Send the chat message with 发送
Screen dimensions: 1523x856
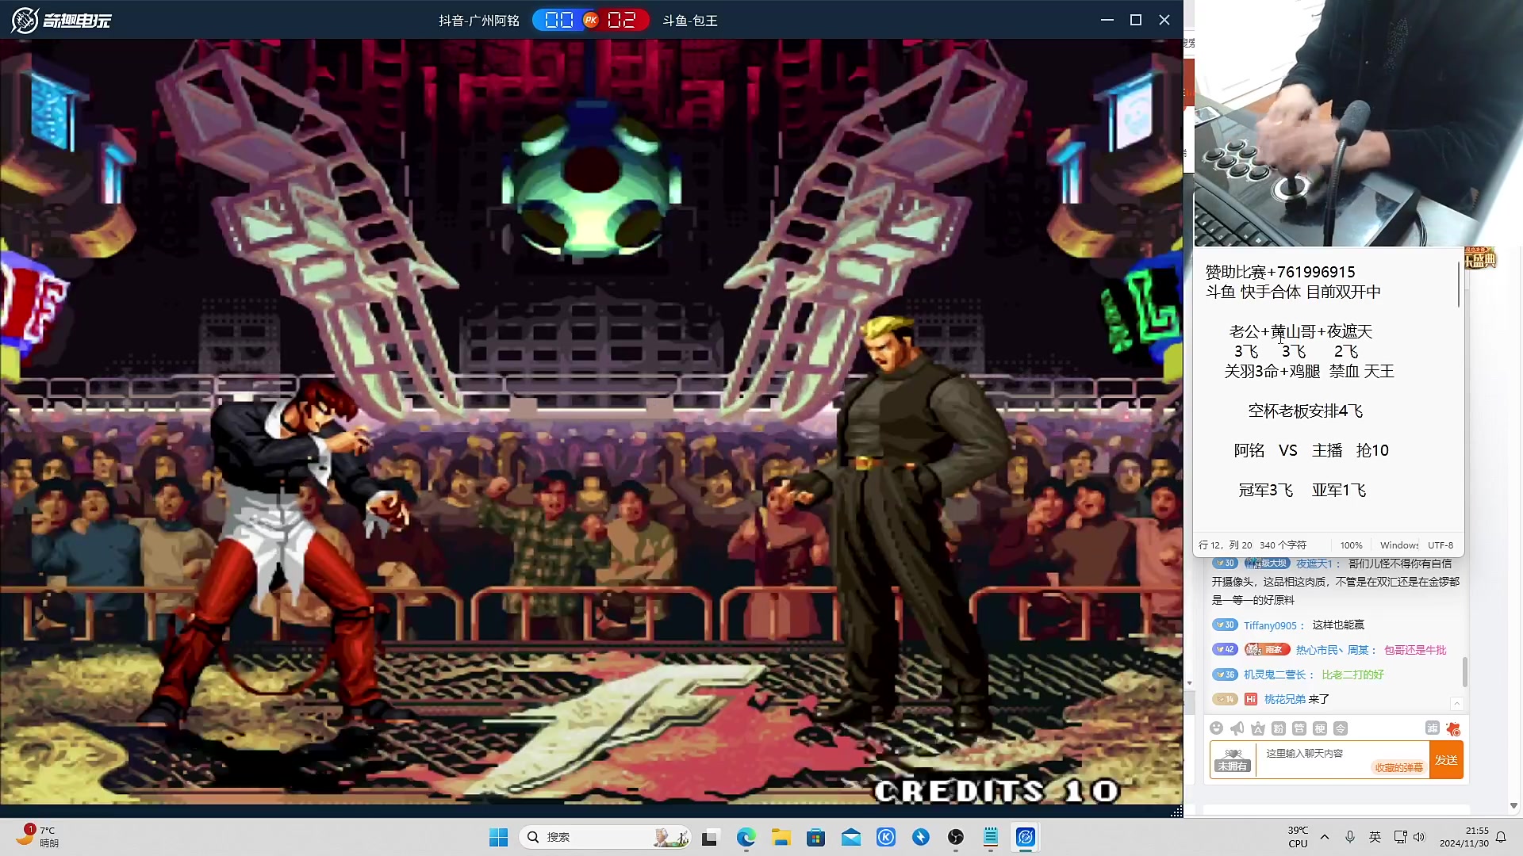(1446, 760)
